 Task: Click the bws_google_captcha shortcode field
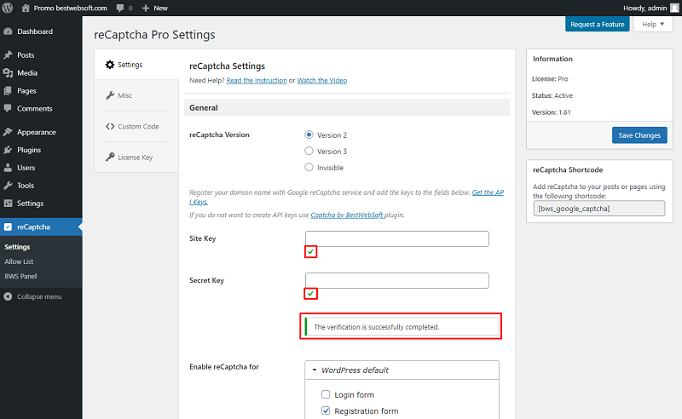coord(599,208)
